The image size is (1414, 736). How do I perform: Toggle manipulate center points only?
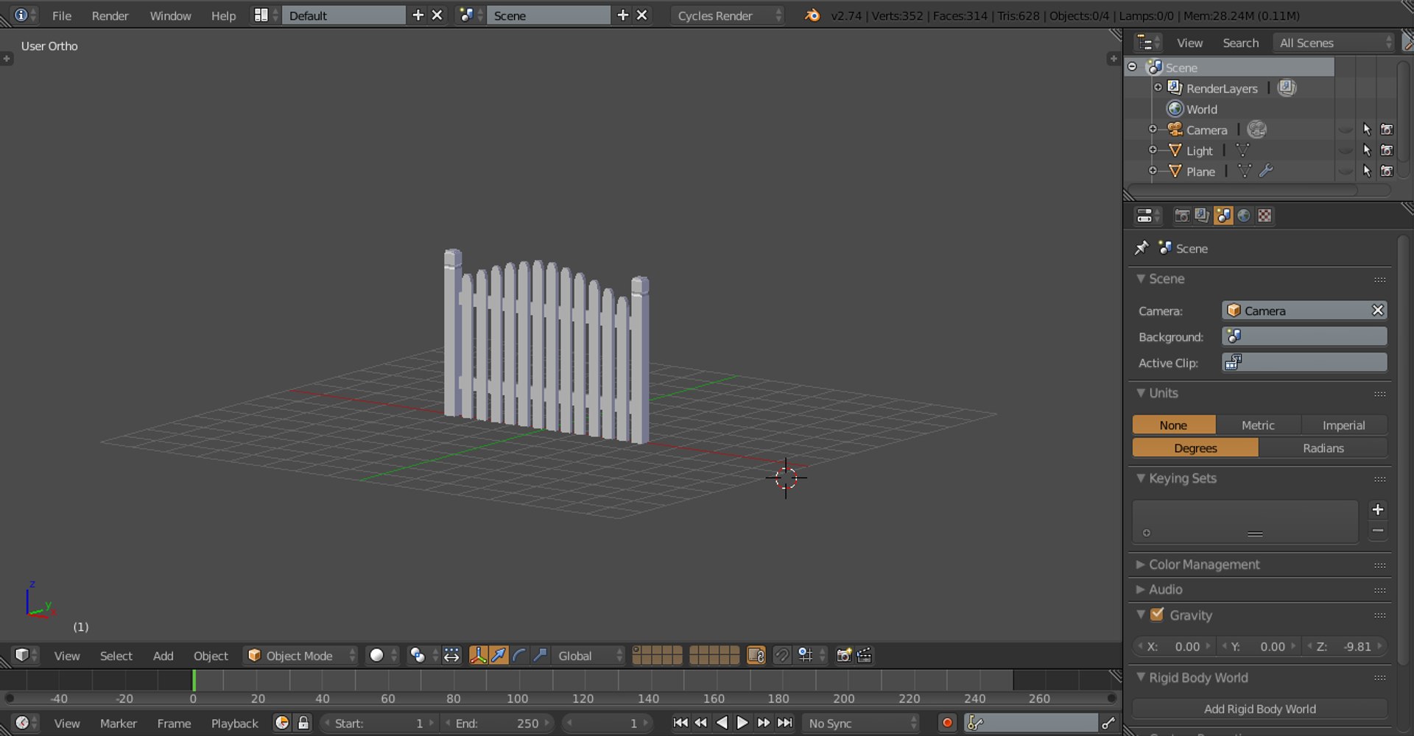point(451,655)
